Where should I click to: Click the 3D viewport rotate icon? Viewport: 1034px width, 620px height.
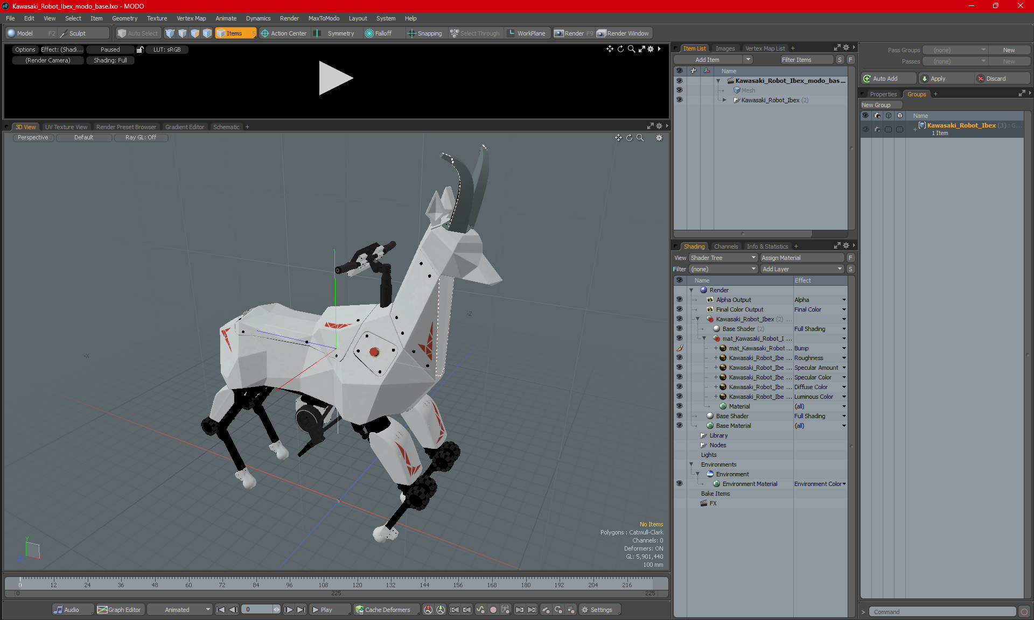(629, 138)
